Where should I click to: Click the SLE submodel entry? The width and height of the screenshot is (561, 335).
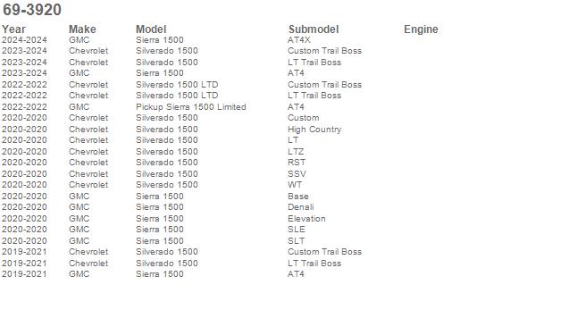(297, 229)
